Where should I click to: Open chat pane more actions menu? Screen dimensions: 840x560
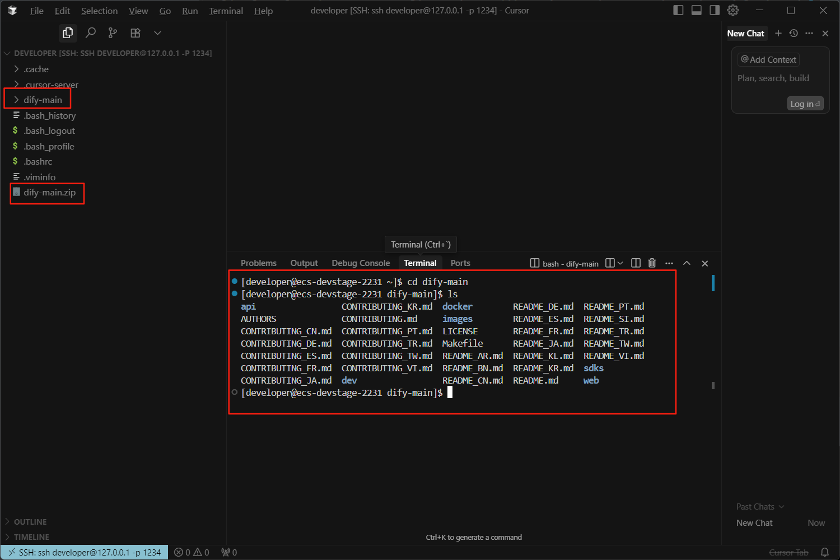pyautogui.click(x=809, y=34)
